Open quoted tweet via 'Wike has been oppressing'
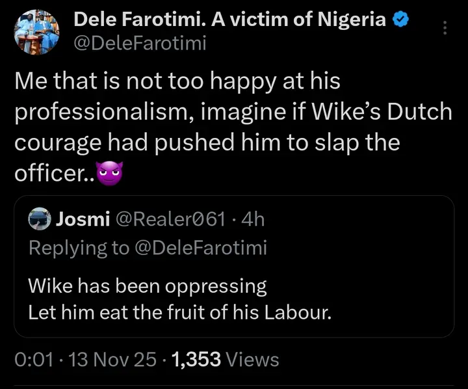The height and width of the screenshot is (389, 468). point(147,286)
